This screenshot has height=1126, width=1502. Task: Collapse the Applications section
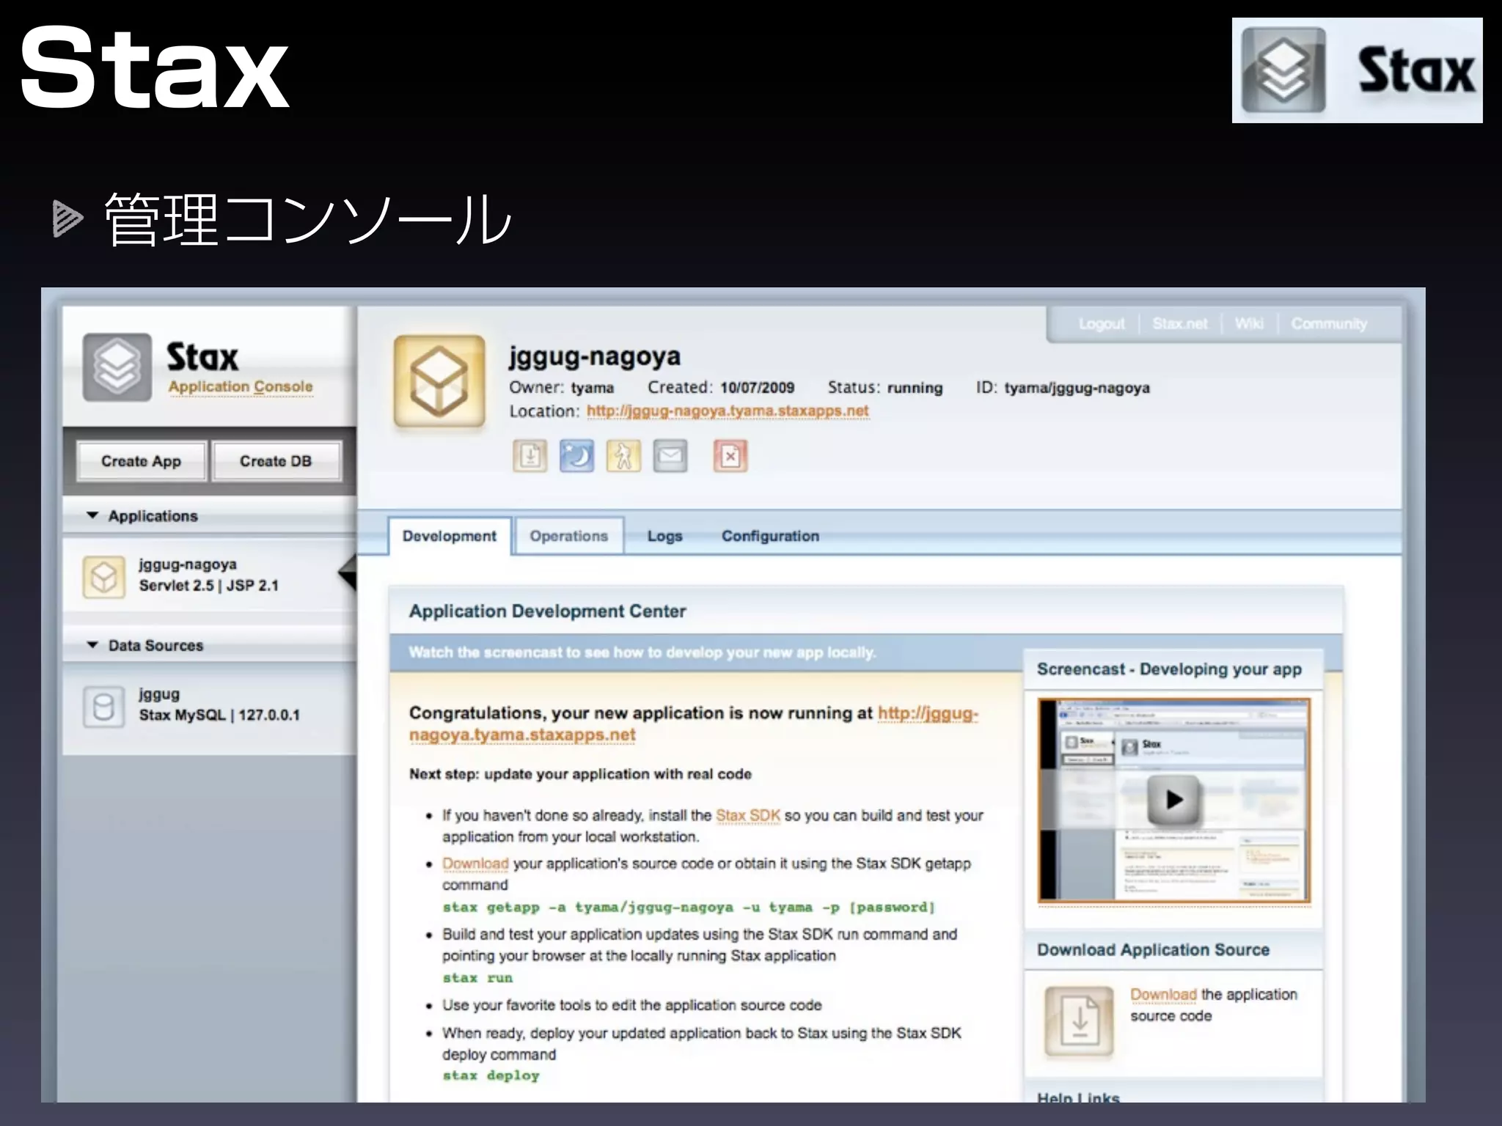click(93, 515)
